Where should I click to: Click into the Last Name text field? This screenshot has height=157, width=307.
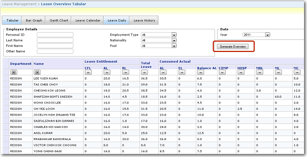pyautogui.click(x=55, y=40)
